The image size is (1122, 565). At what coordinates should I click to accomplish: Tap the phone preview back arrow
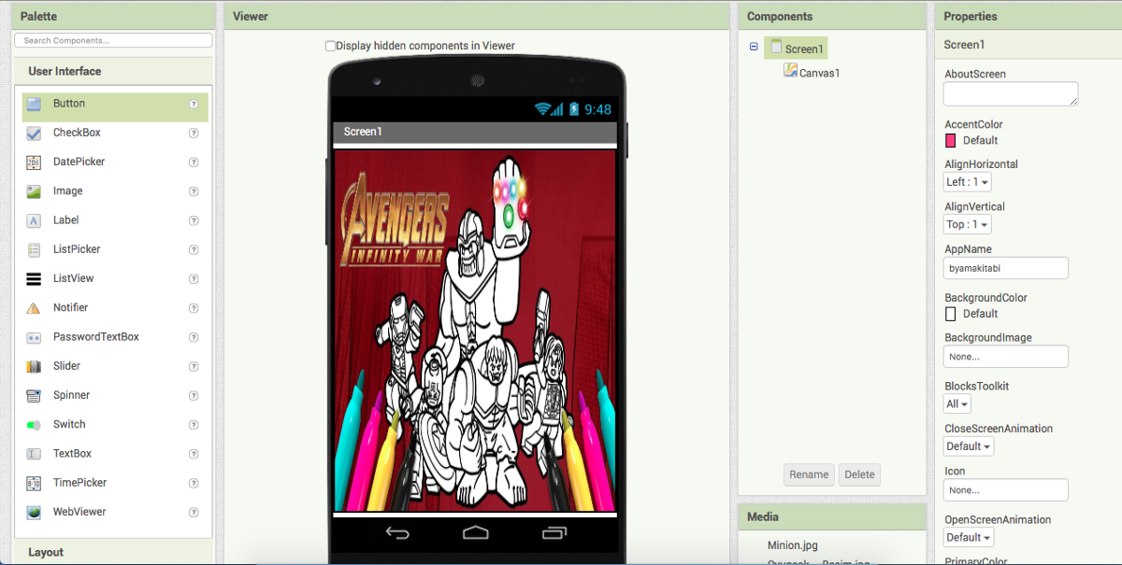click(x=398, y=533)
